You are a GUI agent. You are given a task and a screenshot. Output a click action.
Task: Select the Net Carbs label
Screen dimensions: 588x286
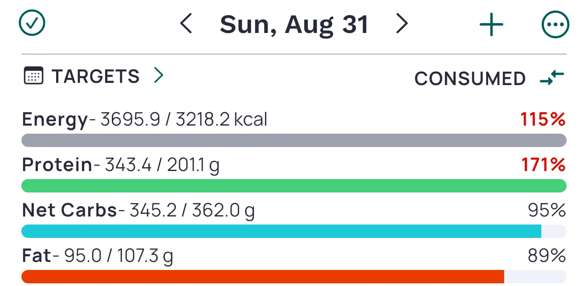[69, 210]
